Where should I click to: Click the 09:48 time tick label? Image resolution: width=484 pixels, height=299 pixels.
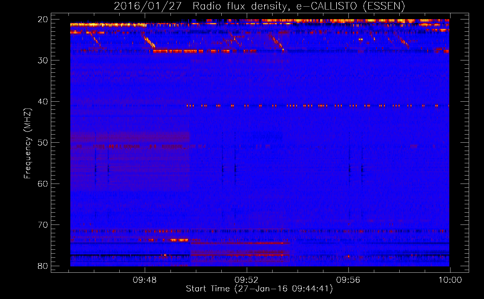coord(145,280)
